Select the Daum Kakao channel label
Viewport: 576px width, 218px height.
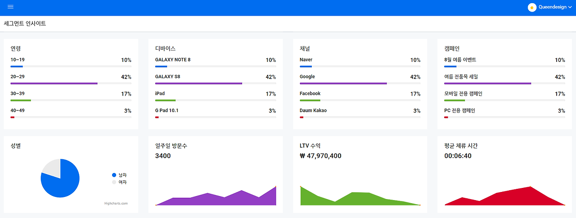(313, 110)
